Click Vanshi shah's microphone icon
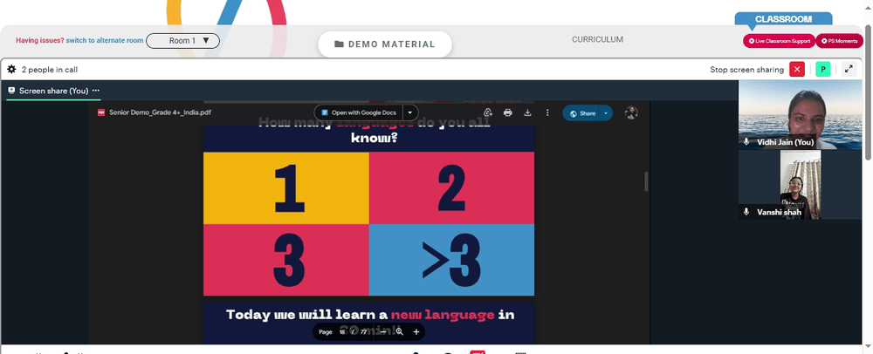 746,212
